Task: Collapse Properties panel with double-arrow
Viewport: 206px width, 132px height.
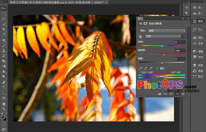Action: (183, 18)
